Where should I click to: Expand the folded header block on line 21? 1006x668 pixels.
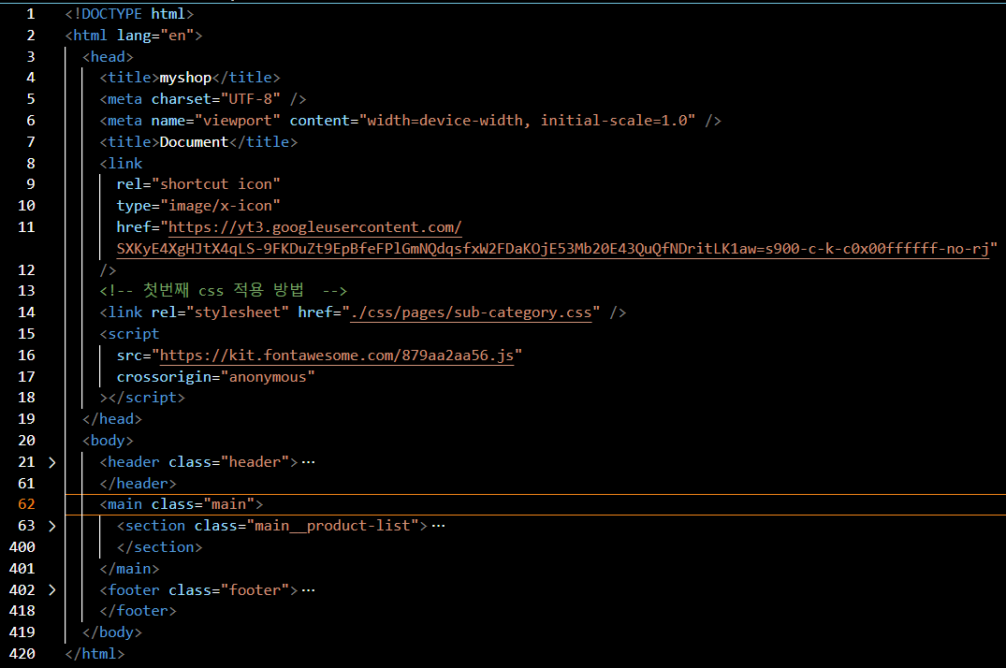coord(52,462)
